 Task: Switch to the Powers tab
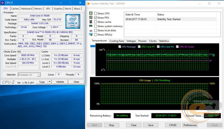click(142, 41)
